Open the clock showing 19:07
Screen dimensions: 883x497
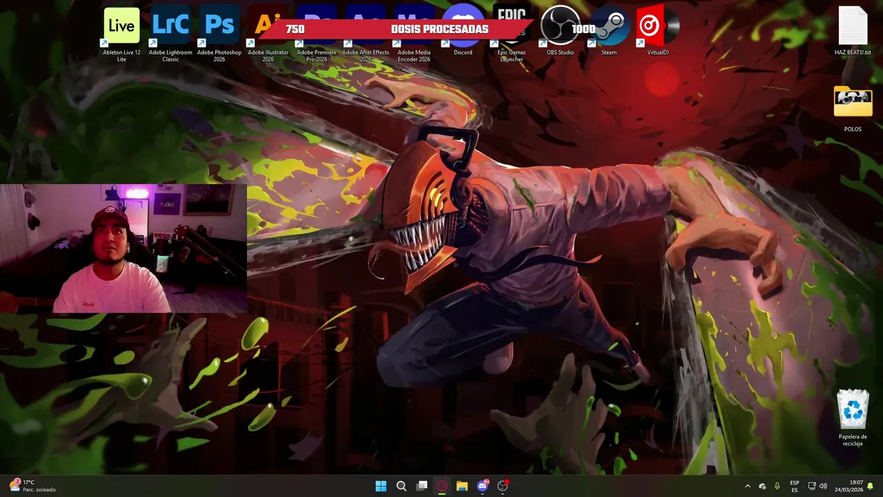point(848,486)
